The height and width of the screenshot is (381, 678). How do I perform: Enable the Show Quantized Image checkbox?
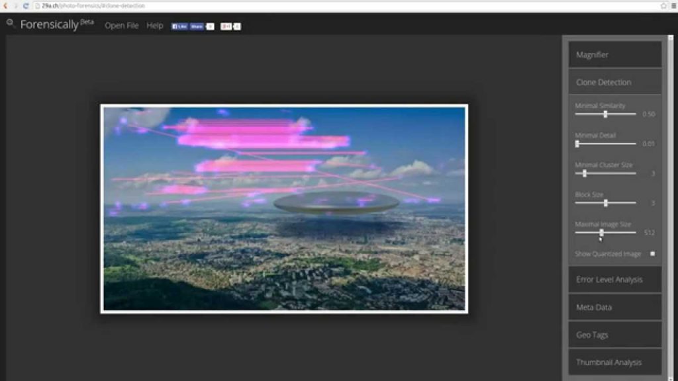[652, 254]
